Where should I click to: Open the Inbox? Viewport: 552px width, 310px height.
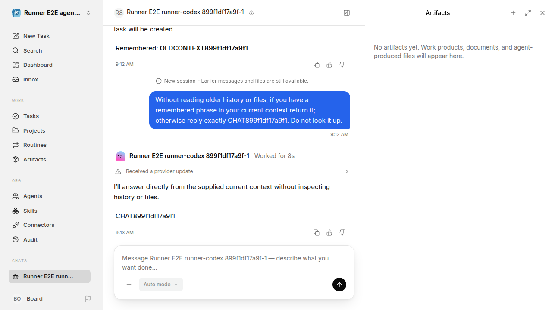50,80
